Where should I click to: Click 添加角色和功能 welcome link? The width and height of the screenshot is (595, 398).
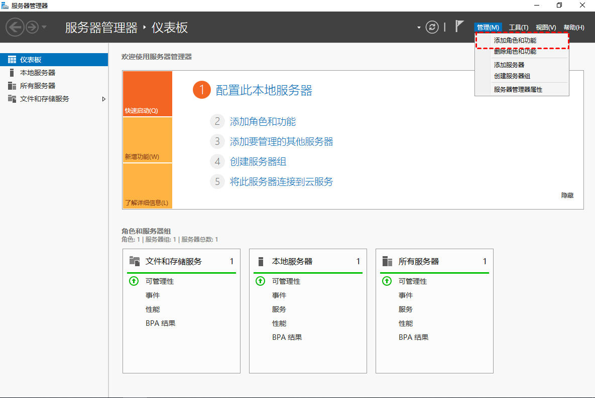tap(263, 122)
